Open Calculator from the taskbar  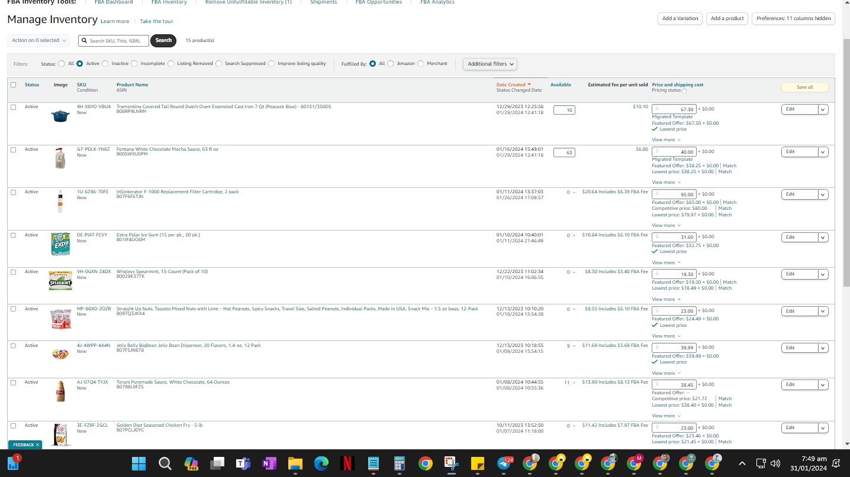point(400,463)
